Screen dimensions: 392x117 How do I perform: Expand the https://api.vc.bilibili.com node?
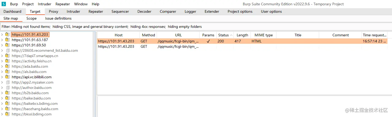click(x=2, y=77)
